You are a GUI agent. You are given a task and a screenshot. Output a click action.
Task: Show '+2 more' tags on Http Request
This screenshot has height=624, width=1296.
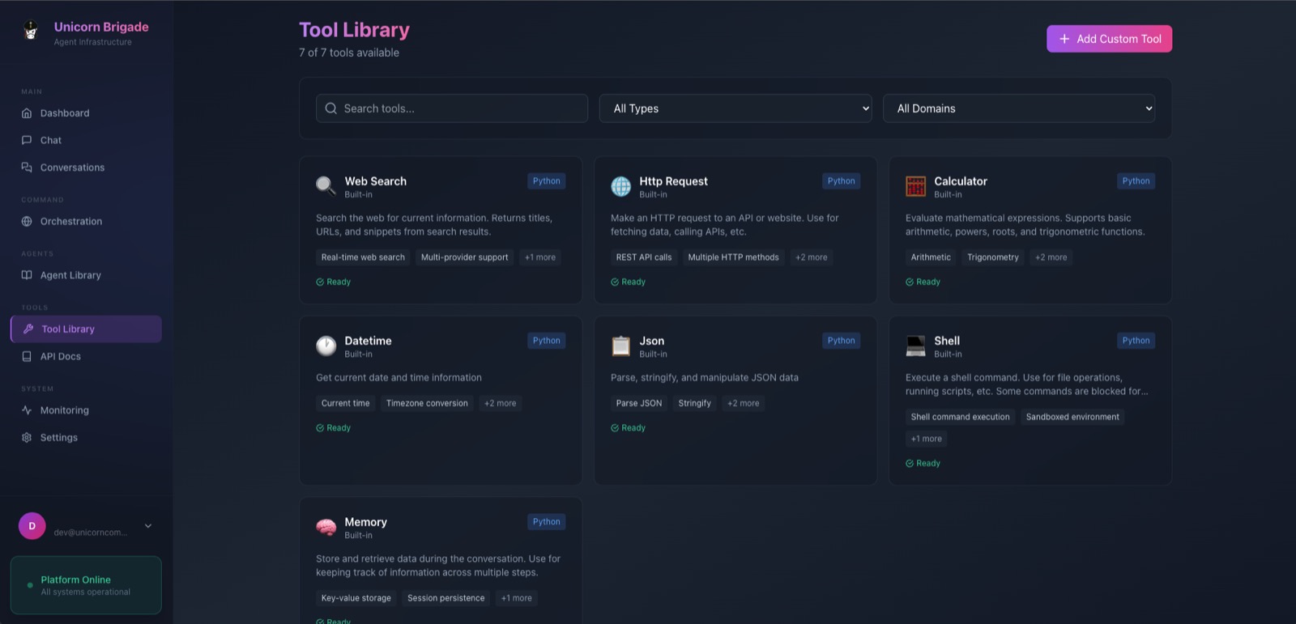pyautogui.click(x=812, y=257)
